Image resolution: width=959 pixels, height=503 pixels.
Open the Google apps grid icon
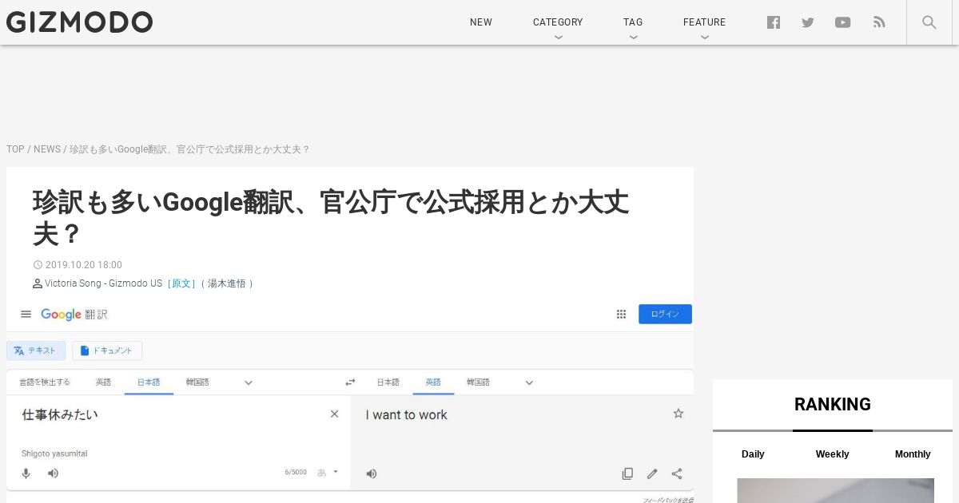pos(621,315)
